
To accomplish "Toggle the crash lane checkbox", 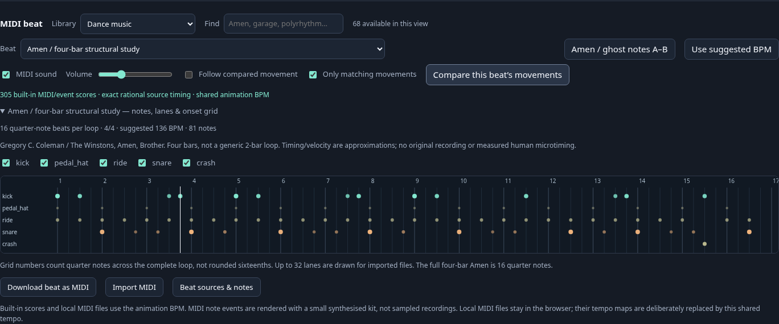I will tap(186, 163).
